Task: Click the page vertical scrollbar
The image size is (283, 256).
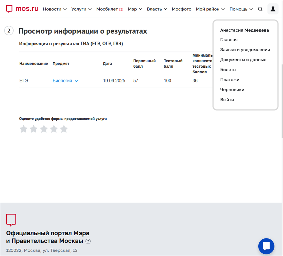Action: (282, 101)
